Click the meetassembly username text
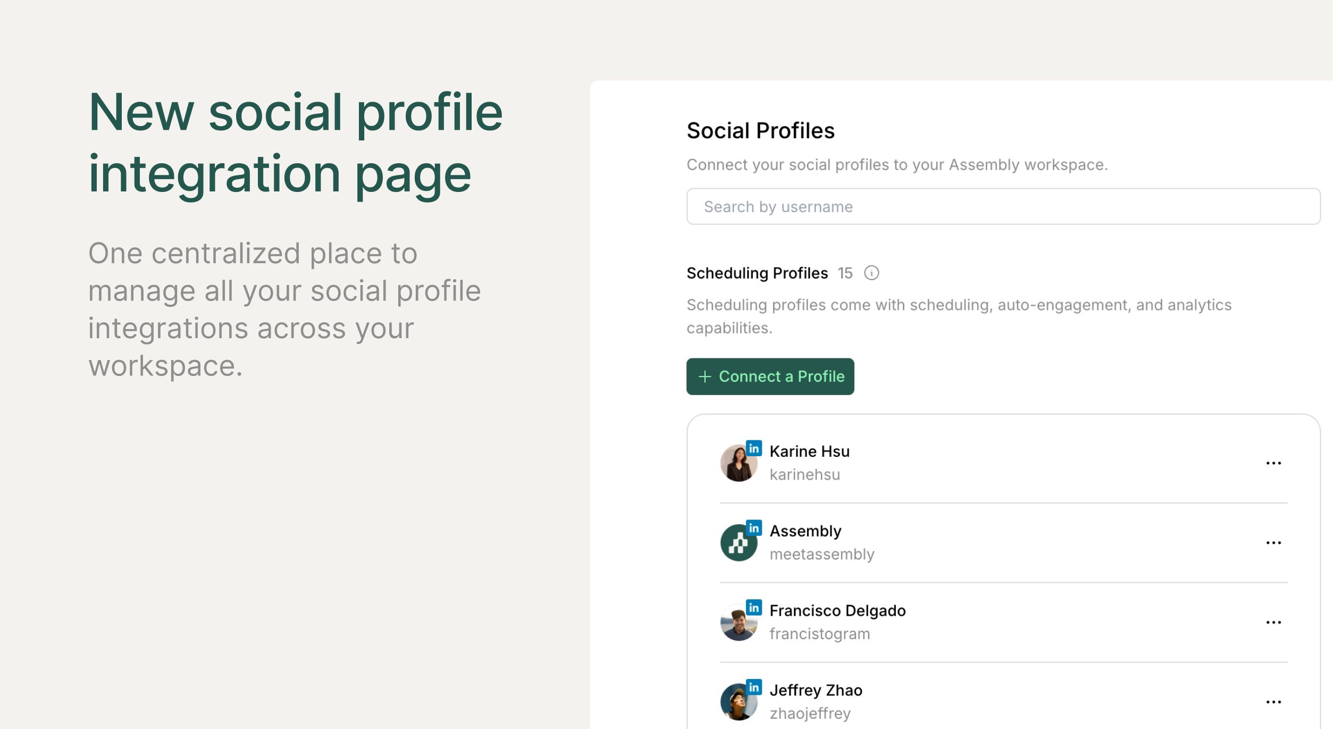Image resolution: width=1333 pixels, height=729 pixels. click(821, 554)
